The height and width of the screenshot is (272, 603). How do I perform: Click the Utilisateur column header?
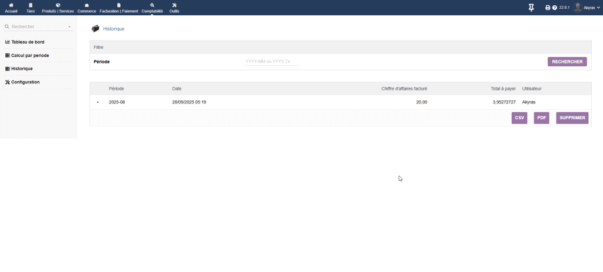(x=532, y=89)
